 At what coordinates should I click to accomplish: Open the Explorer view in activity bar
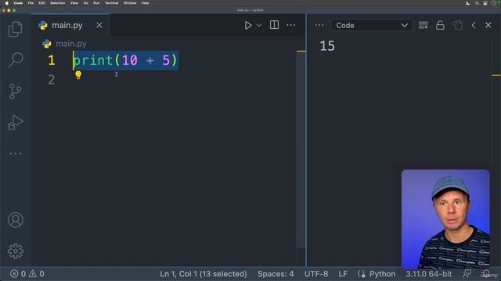point(16,29)
